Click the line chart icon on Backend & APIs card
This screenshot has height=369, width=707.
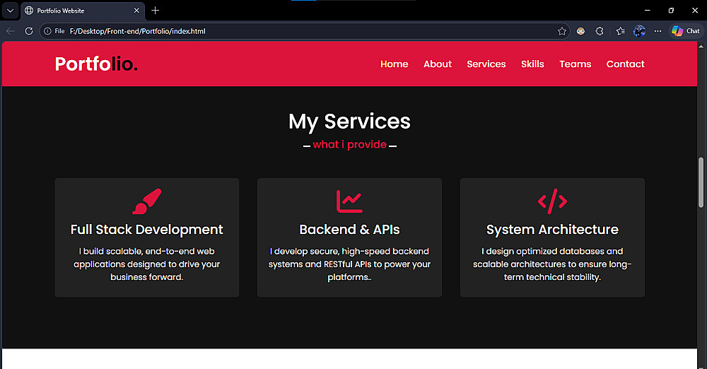[x=349, y=201]
